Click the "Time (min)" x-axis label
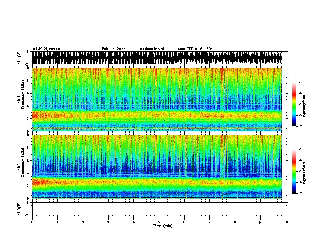 click(x=163, y=226)
